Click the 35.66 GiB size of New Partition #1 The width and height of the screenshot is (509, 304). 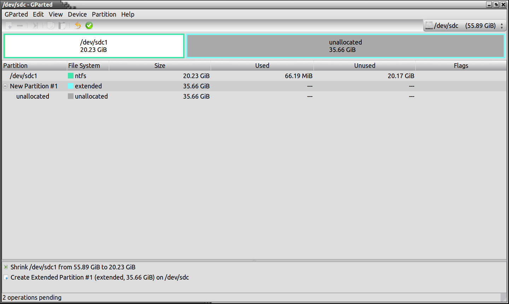tap(196, 86)
